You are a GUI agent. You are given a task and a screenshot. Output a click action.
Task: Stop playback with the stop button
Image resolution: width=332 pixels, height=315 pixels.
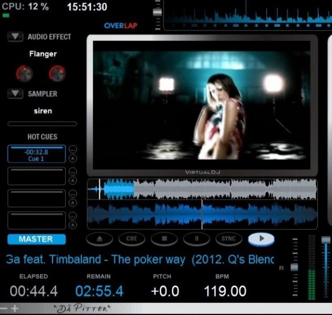click(164, 239)
